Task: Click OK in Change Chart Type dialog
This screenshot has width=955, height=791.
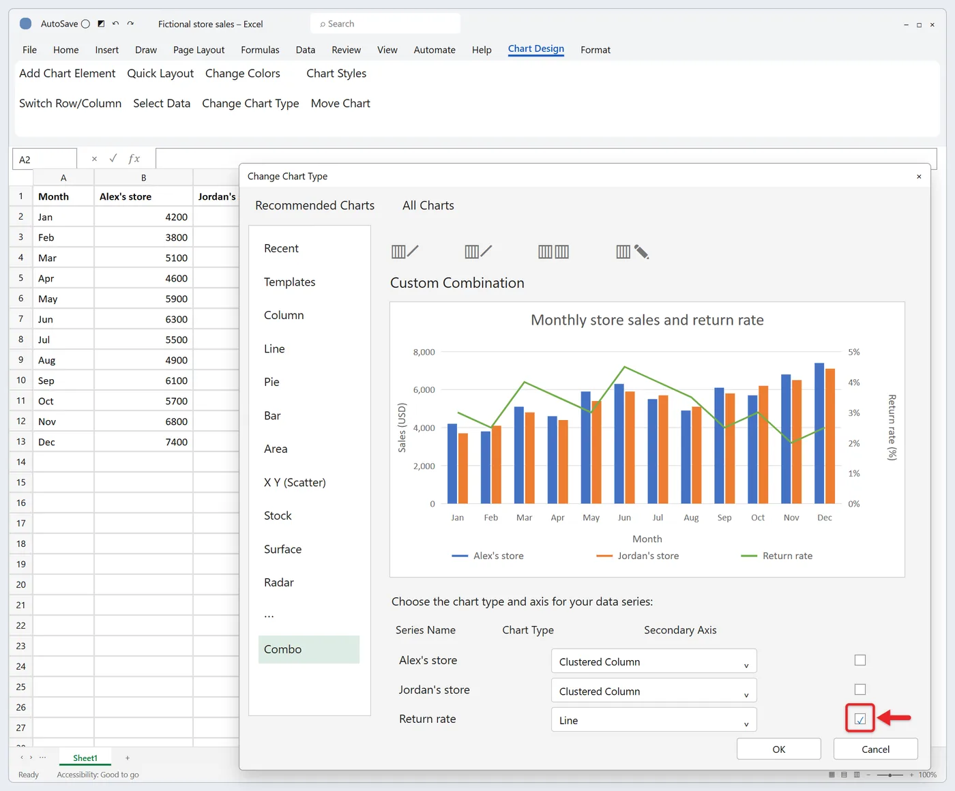Action: (x=779, y=749)
